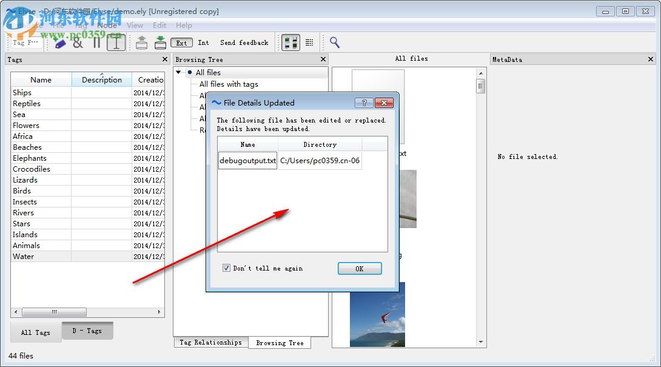Select the Reptiles tag row
The image size is (661, 367).
point(88,103)
